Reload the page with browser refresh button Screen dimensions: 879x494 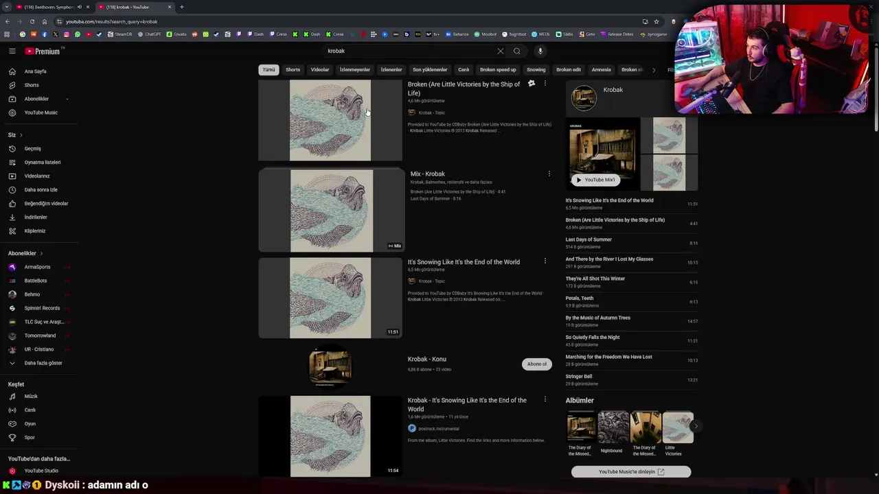point(32,21)
